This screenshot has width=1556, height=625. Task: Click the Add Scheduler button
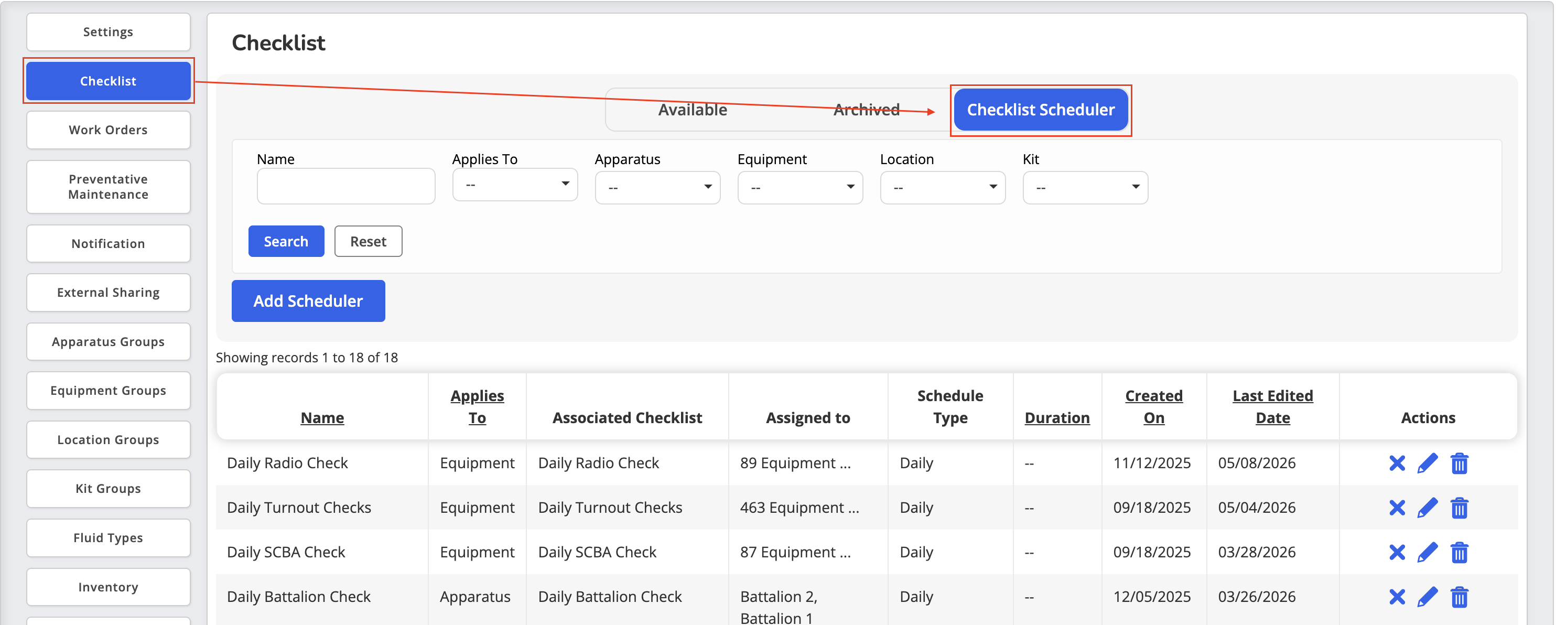308,301
